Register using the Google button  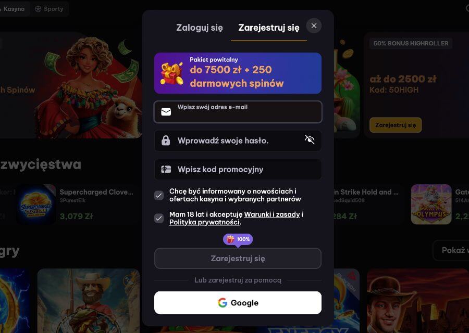click(238, 303)
